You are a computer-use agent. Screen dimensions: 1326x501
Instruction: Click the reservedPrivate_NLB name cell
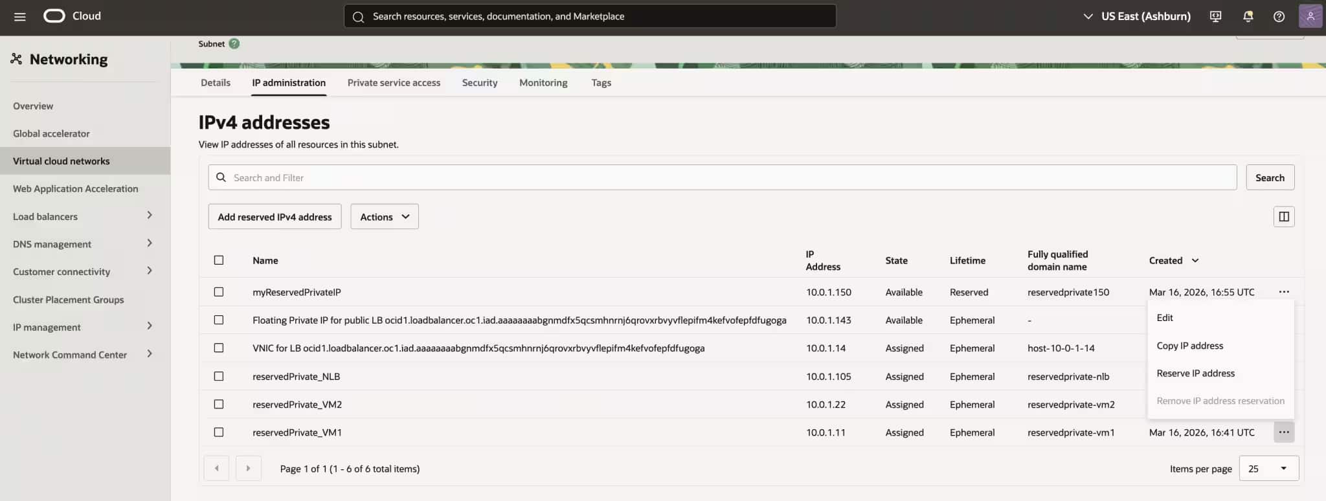296,376
